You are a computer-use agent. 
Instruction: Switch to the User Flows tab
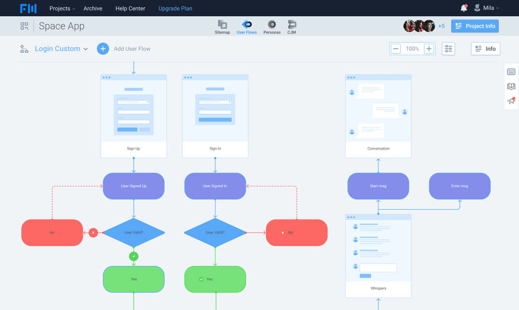tap(247, 27)
